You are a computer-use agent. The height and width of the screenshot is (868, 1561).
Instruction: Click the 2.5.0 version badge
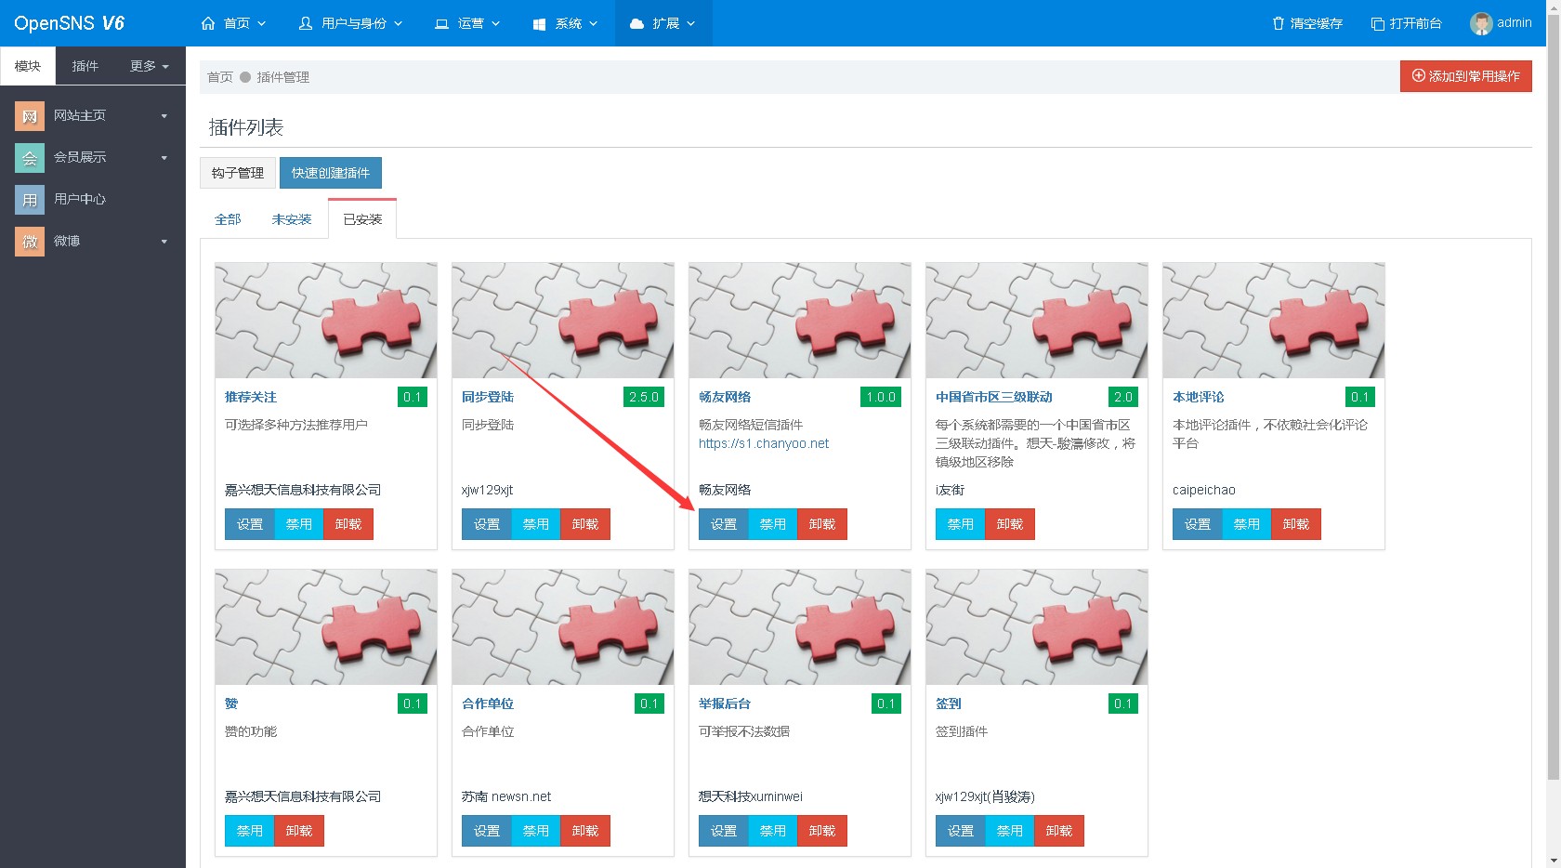[644, 397]
